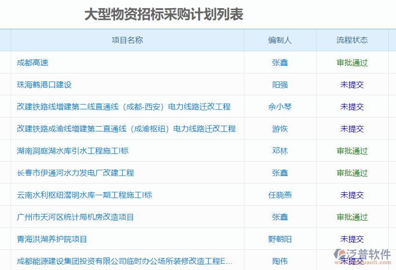Screen dimensions: 396x270
Task: Open the 珠海鹤港口建设 project
Action: click(44, 84)
